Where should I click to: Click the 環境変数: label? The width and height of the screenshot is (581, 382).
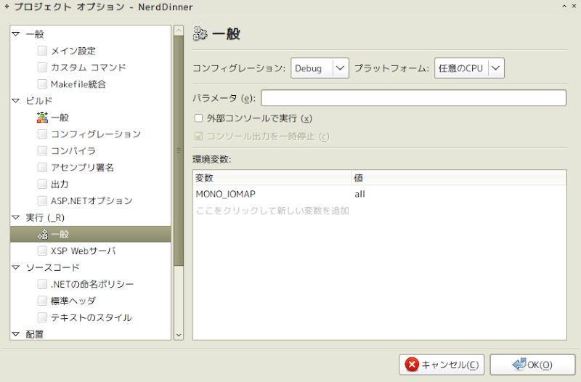[211, 159]
